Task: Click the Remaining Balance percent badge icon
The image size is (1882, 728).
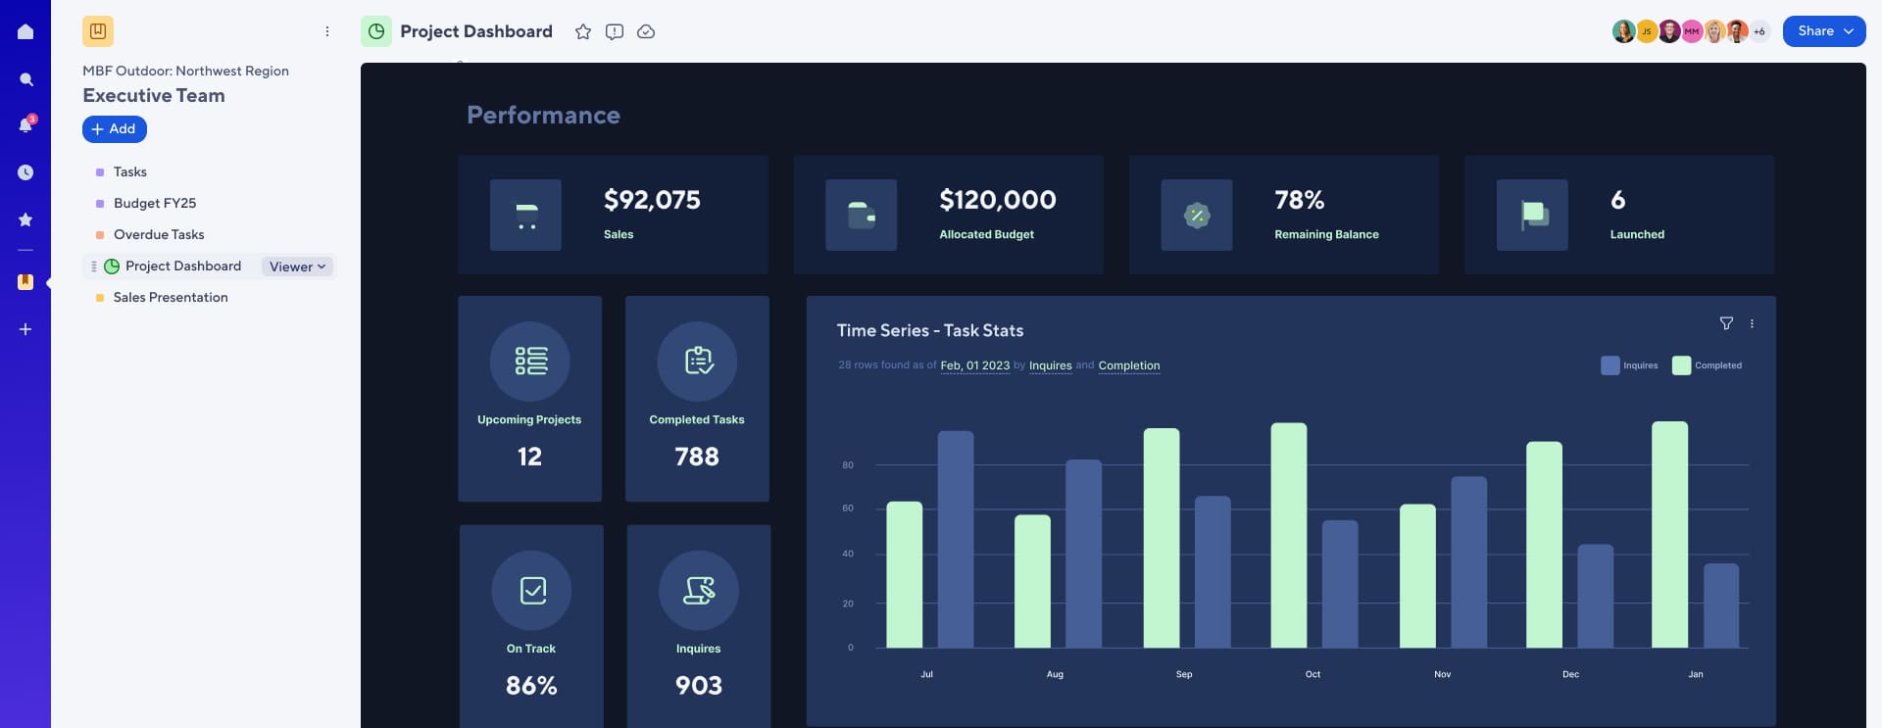Action: [x=1197, y=215]
